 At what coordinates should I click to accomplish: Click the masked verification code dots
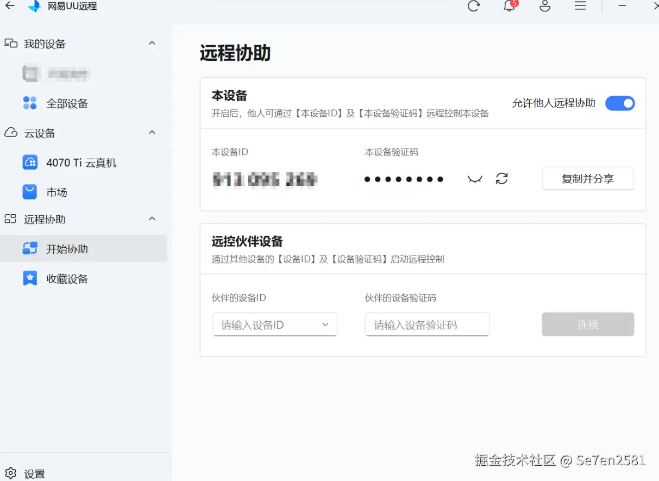pyautogui.click(x=404, y=179)
